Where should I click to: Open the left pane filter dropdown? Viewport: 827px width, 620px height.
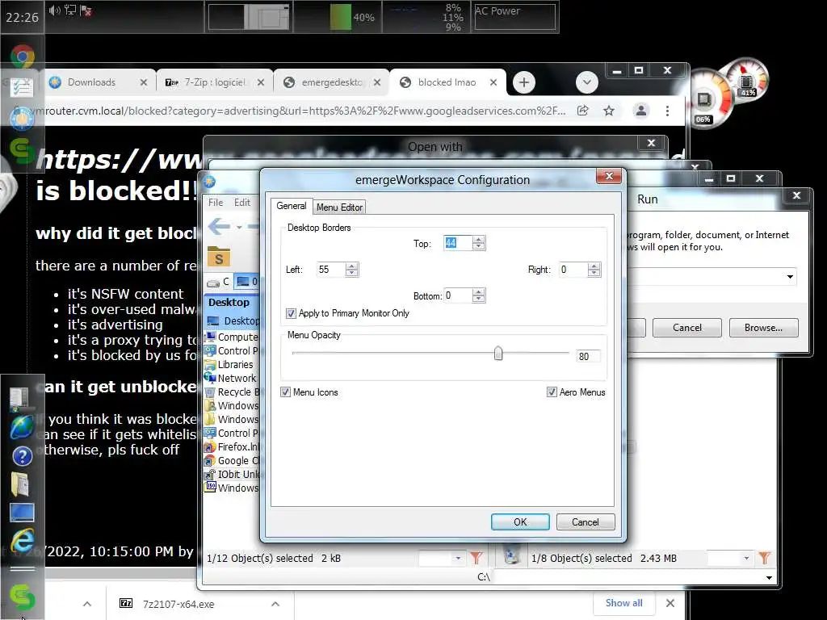click(458, 558)
